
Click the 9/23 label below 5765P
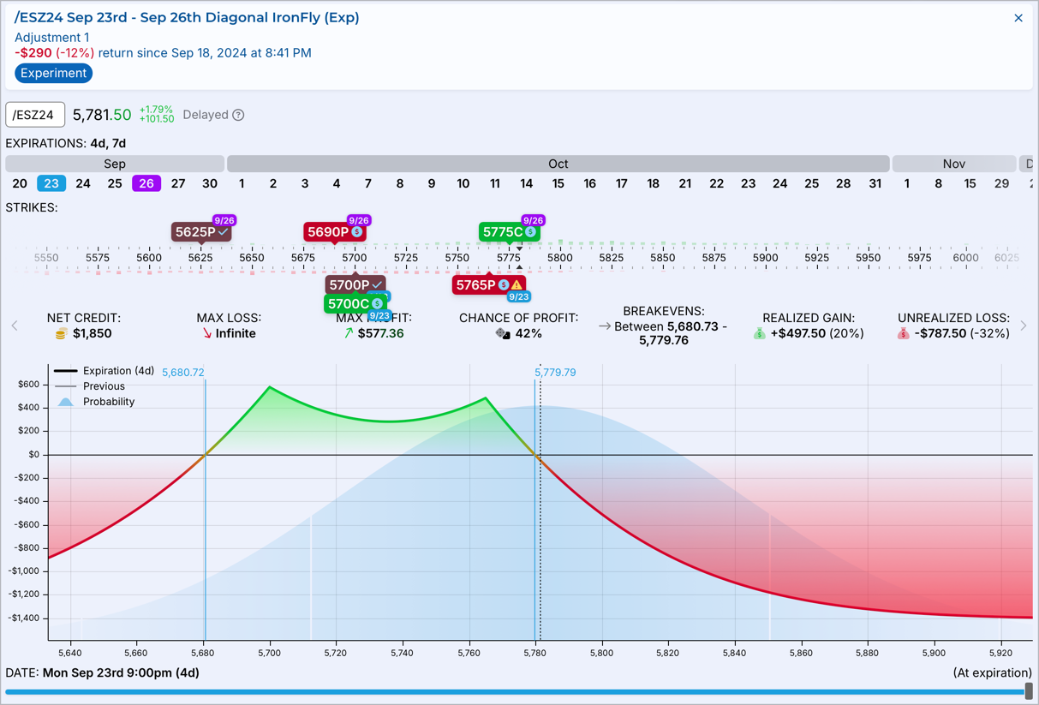click(518, 297)
